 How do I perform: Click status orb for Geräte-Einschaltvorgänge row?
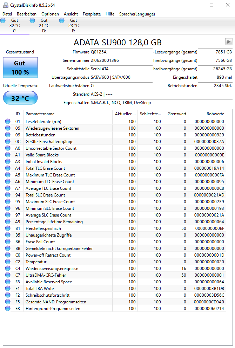tap(8, 141)
